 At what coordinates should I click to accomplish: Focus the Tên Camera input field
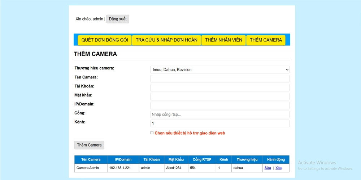(x=219, y=79)
